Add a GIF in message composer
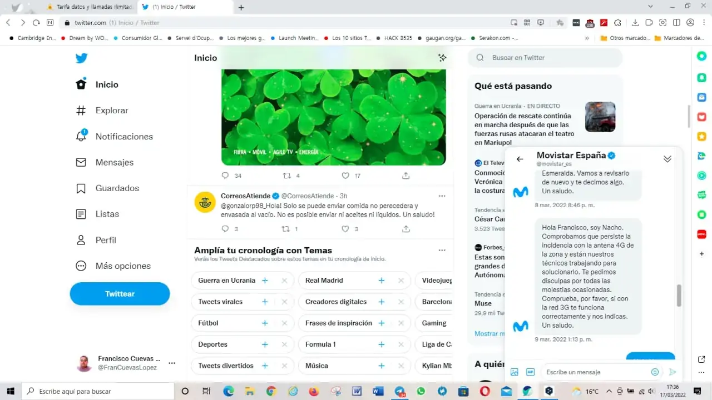Image resolution: width=712 pixels, height=400 pixels. [530, 372]
